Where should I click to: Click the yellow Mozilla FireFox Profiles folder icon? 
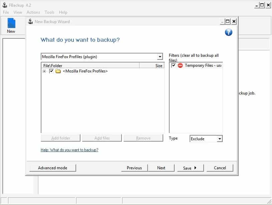(58, 71)
